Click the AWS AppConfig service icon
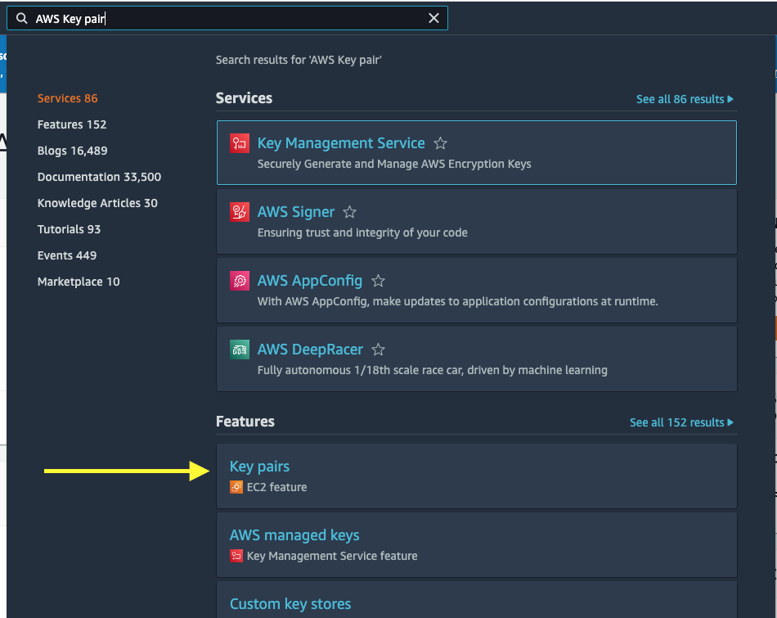 240,280
